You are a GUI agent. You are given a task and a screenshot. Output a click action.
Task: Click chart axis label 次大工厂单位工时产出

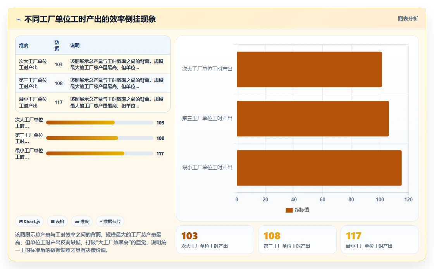(207, 69)
